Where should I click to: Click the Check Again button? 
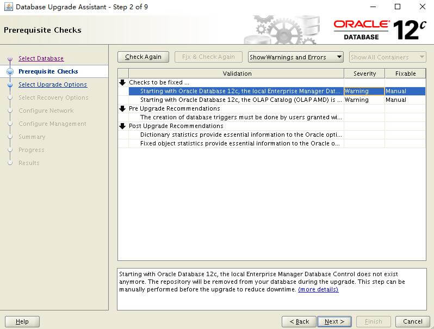click(143, 57)
